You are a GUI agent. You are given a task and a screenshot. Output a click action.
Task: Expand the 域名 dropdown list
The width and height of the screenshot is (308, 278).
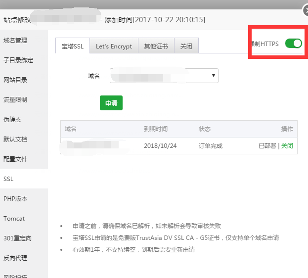tap(164, 76)
